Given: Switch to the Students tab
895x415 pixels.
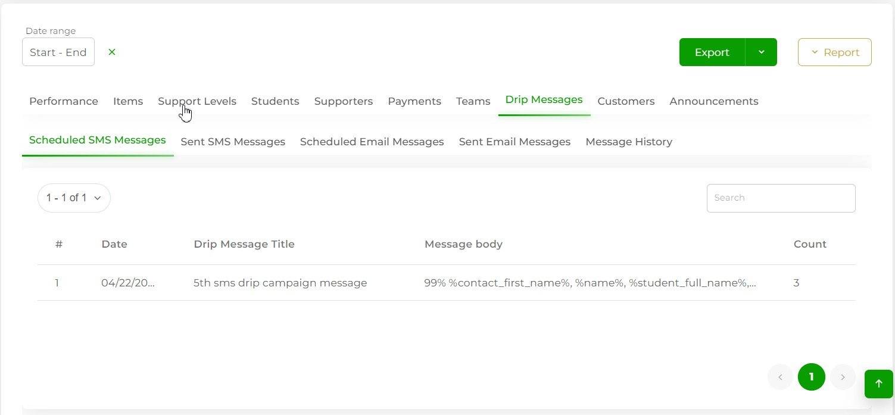Looking at the screenshot, I should tap(275, 101).
